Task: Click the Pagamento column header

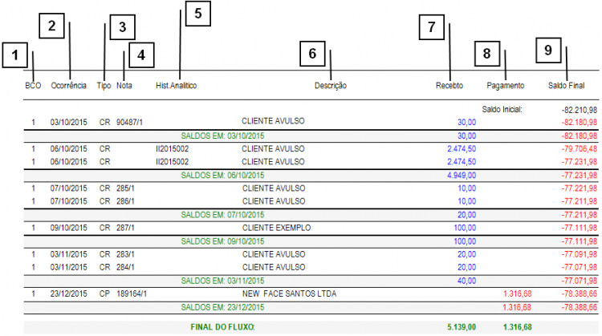Action: 506,85
